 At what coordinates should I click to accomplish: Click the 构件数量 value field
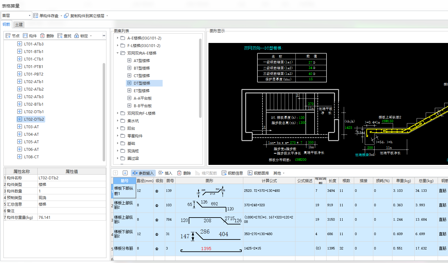(x=72, y=191)
